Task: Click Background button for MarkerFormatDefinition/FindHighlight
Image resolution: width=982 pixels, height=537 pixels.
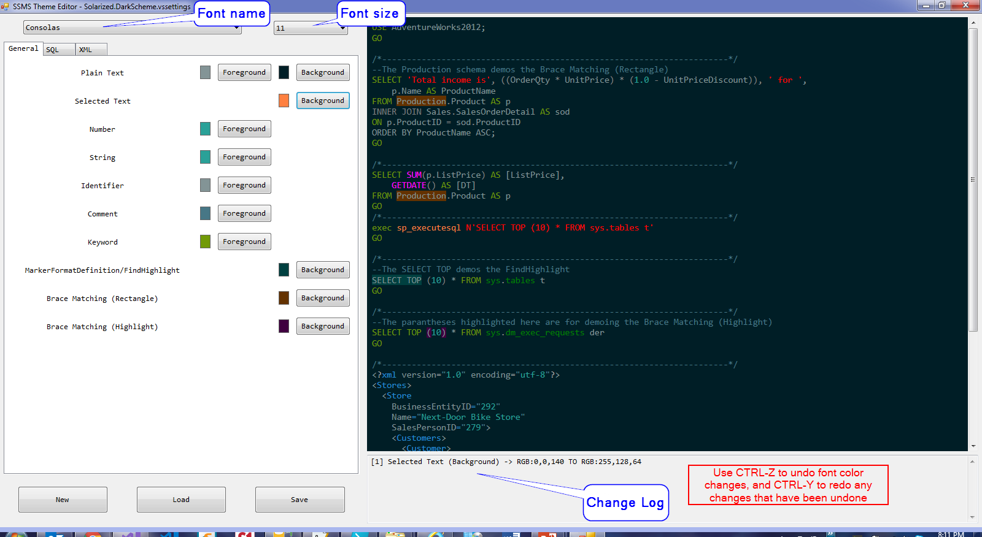Action: pos(323,270)
